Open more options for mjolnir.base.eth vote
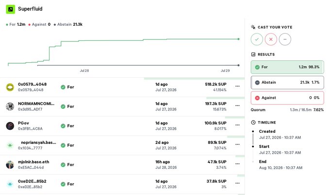 pyautogui.click(x=237, y=164)
